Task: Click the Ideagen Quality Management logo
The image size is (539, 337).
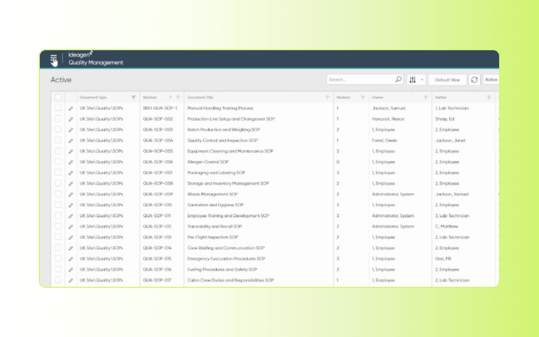Action: point(96,59)
